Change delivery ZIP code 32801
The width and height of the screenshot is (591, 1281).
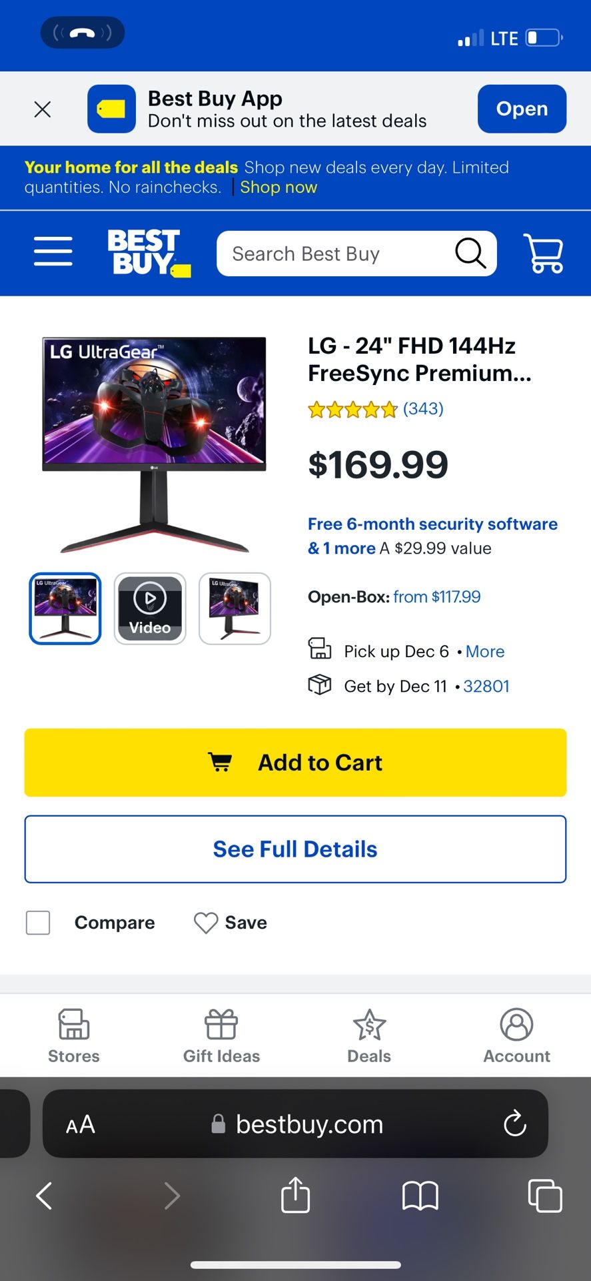pos(486,686)
